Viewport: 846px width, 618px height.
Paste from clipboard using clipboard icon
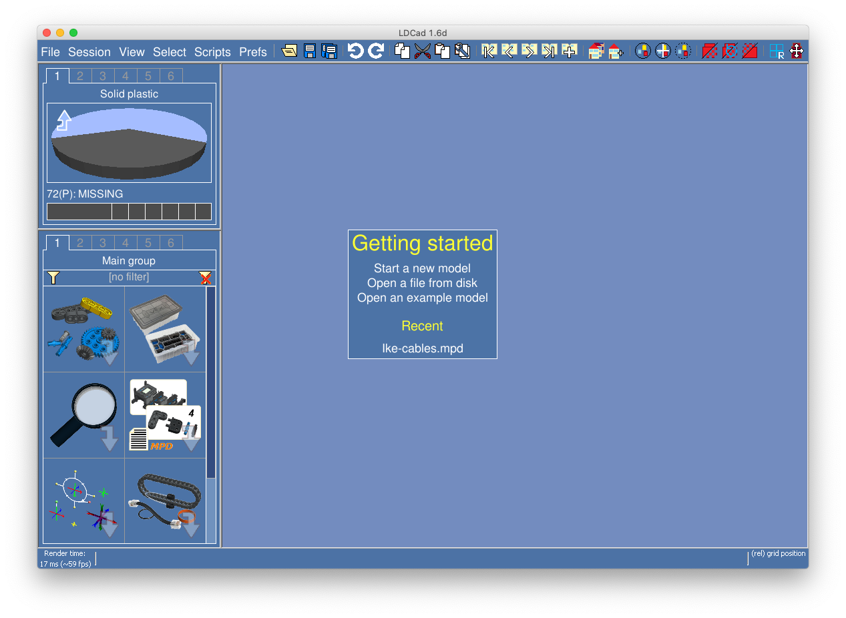pyautogui.click(x=442, y=51)
